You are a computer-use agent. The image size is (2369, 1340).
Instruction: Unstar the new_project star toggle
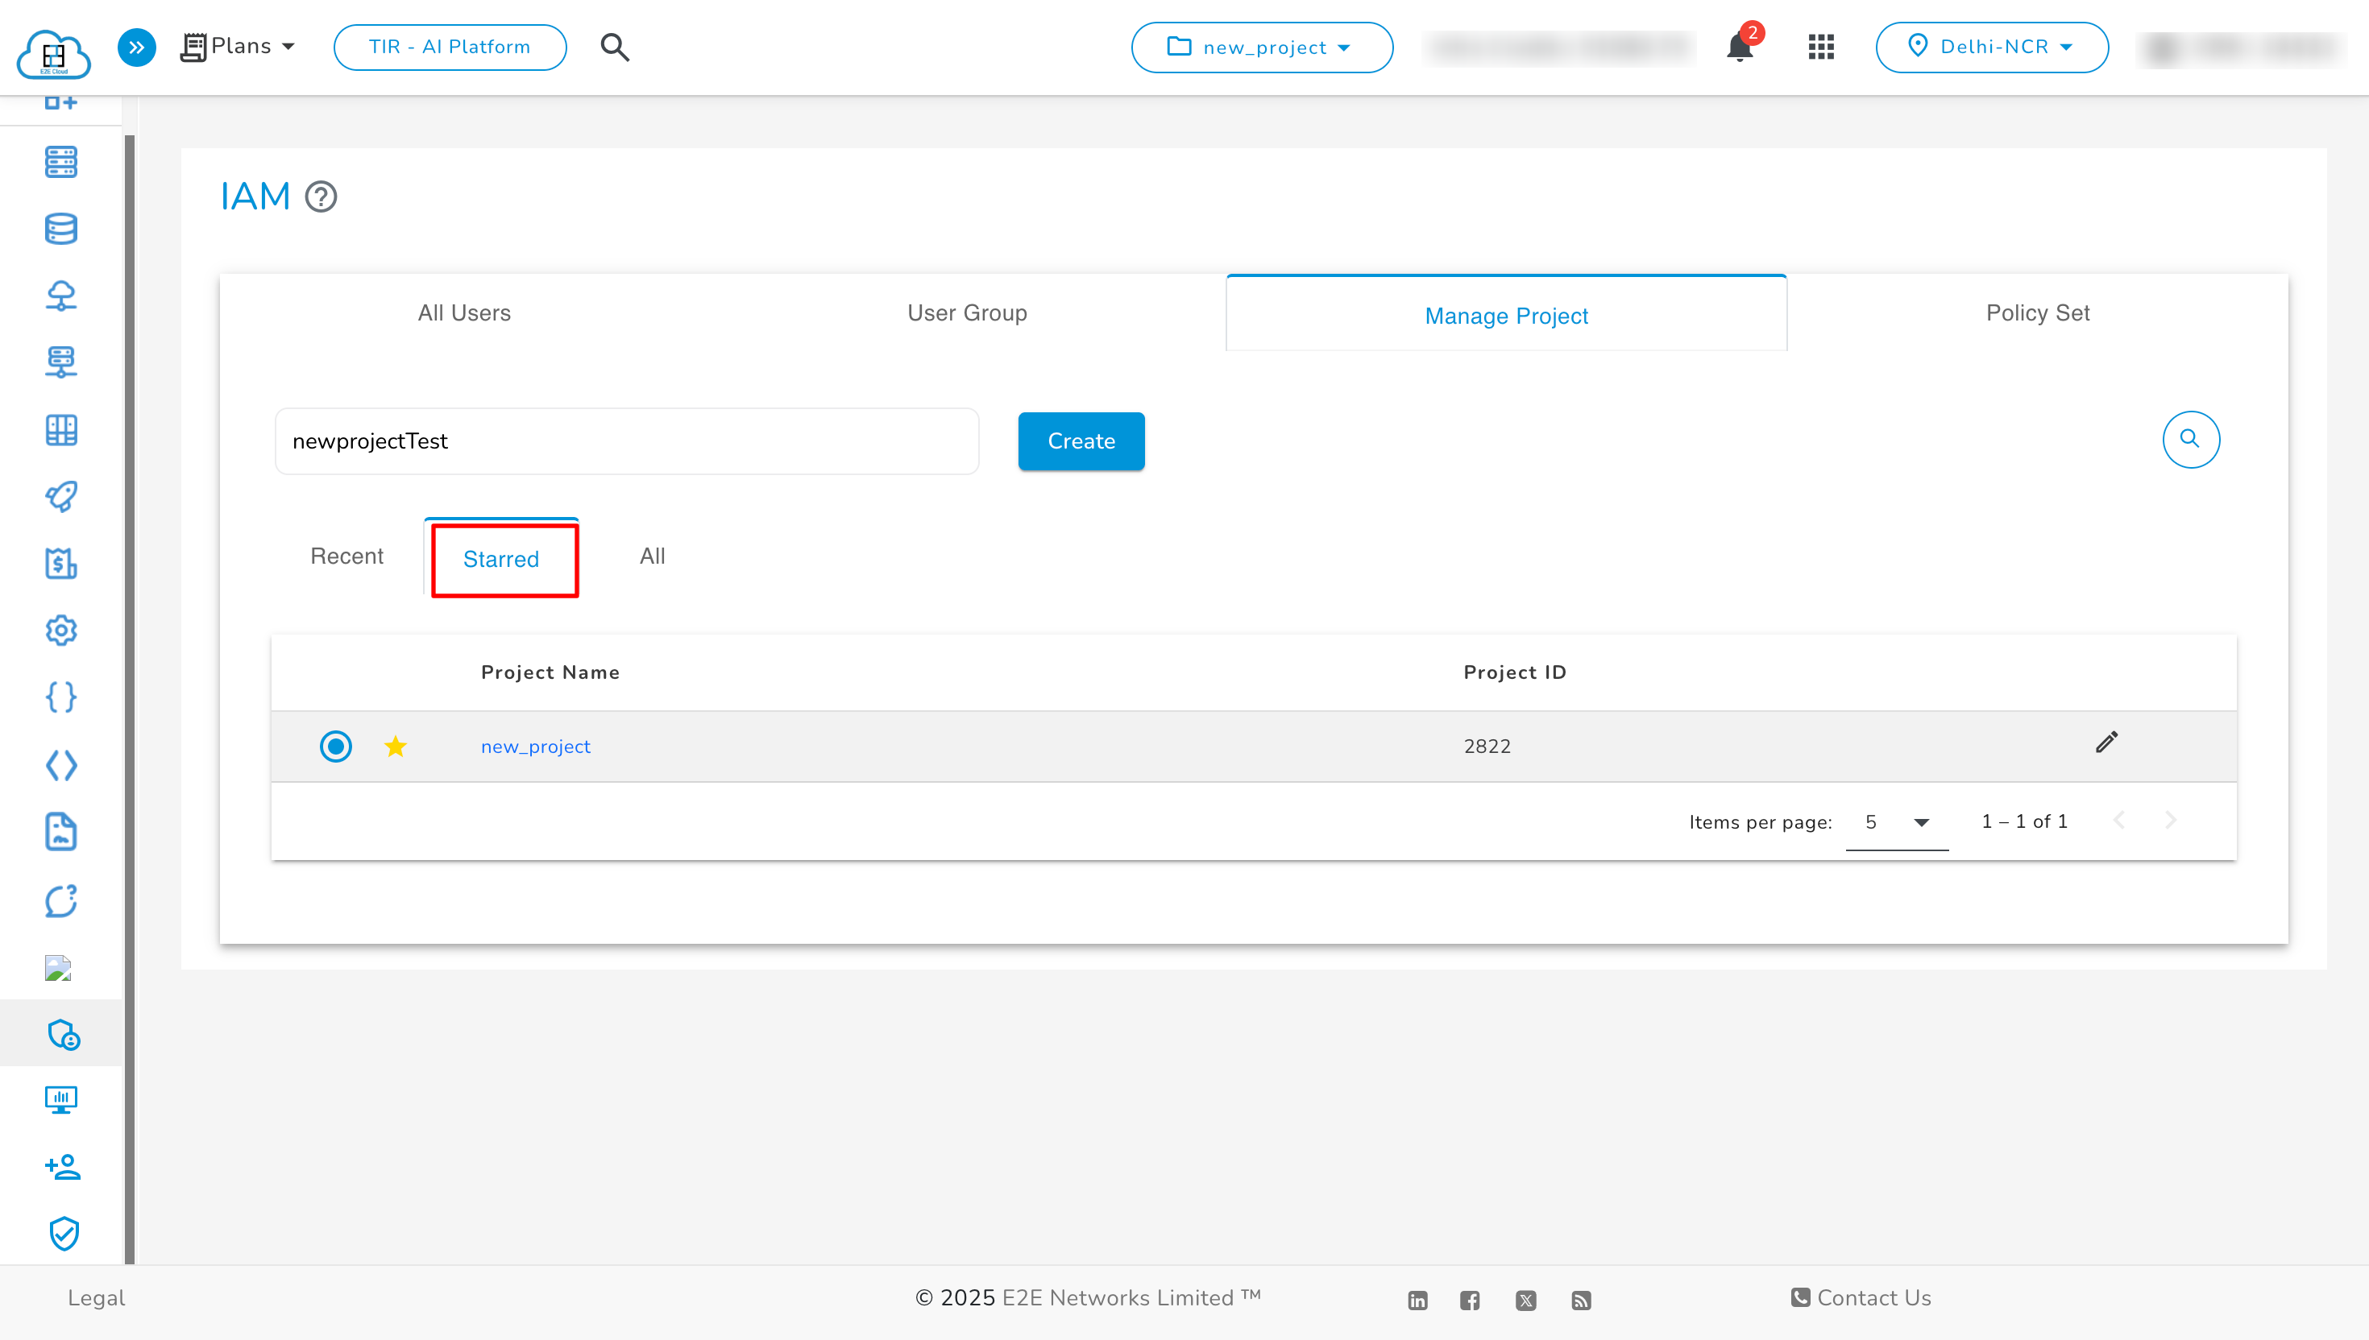tap(395, 746)
